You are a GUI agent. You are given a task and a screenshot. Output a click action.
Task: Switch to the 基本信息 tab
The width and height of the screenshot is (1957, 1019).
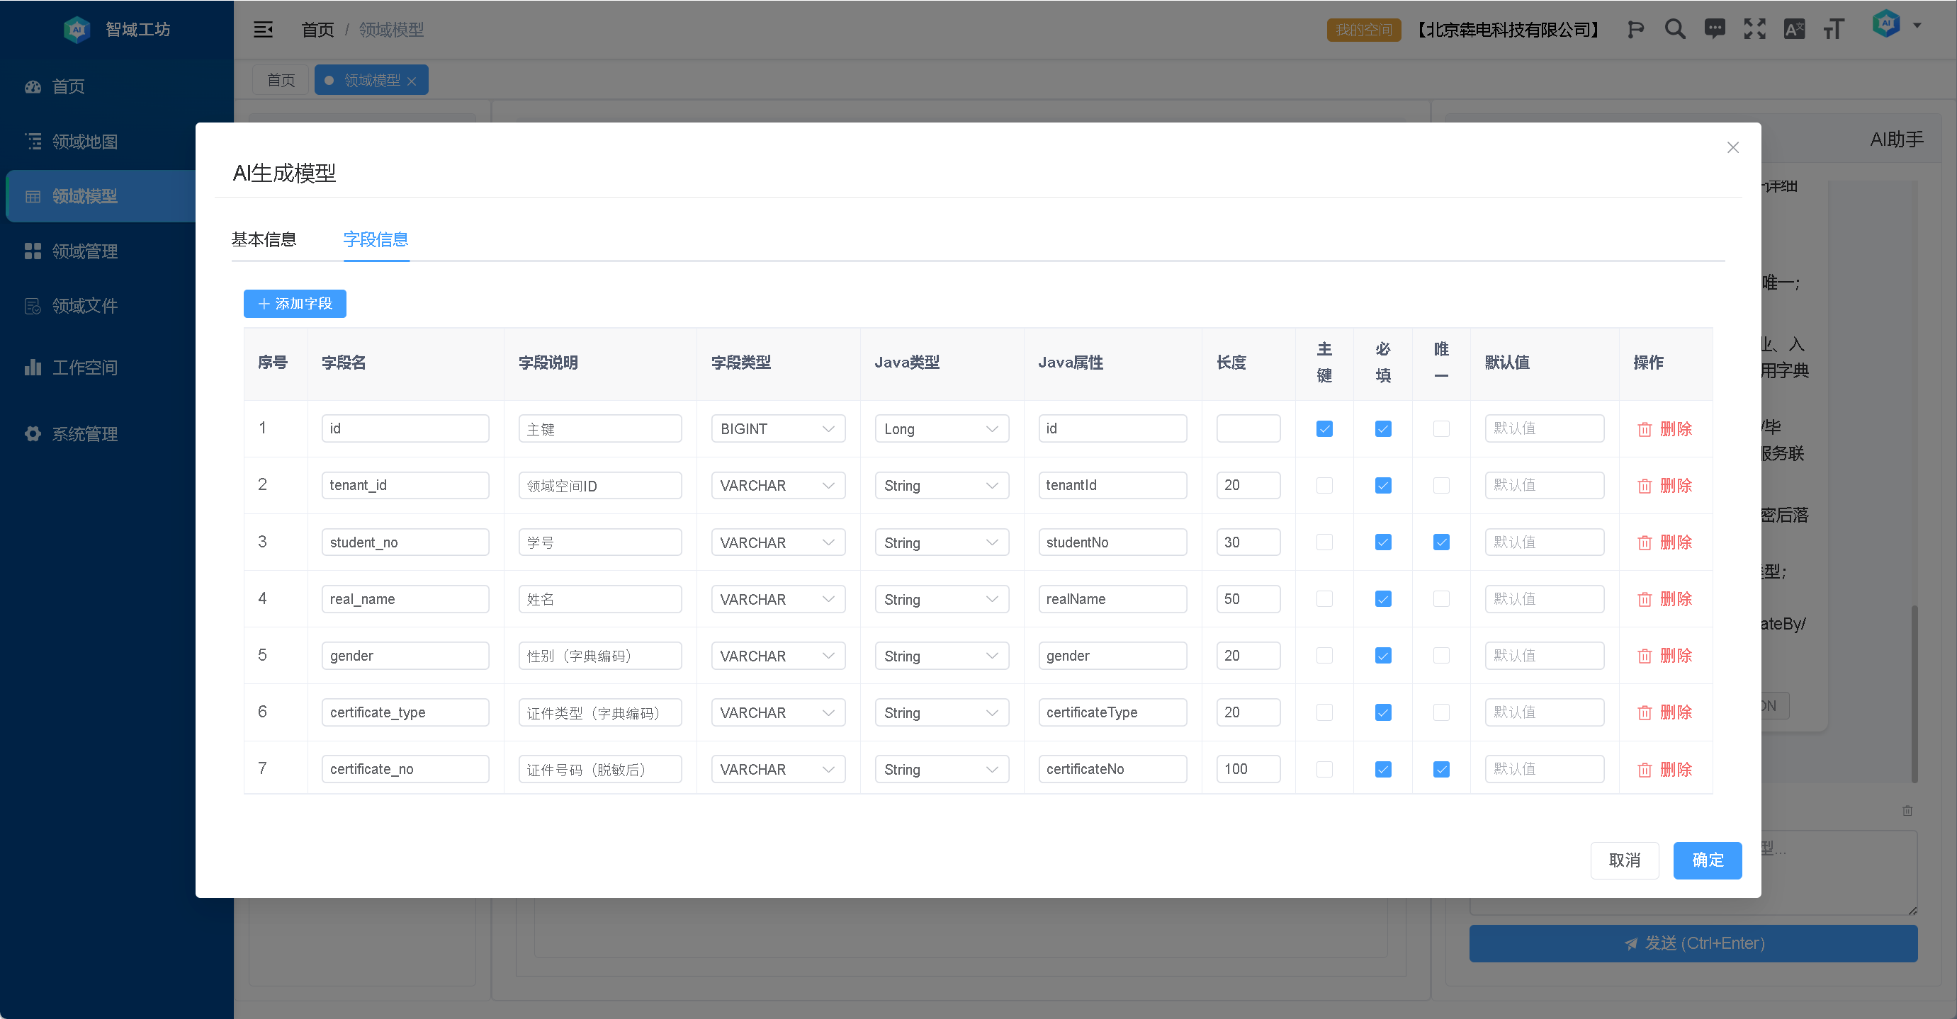click(264, 239)
